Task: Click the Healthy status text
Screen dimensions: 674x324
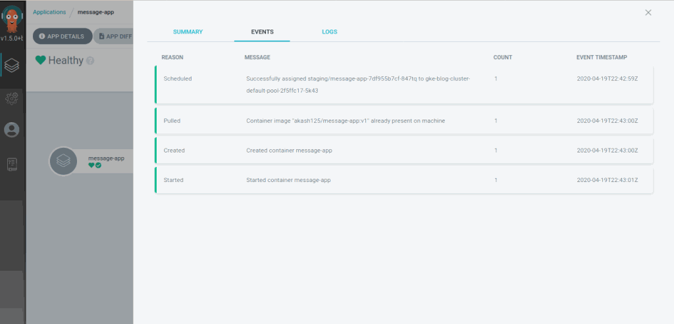Action: tap(66, 60)
